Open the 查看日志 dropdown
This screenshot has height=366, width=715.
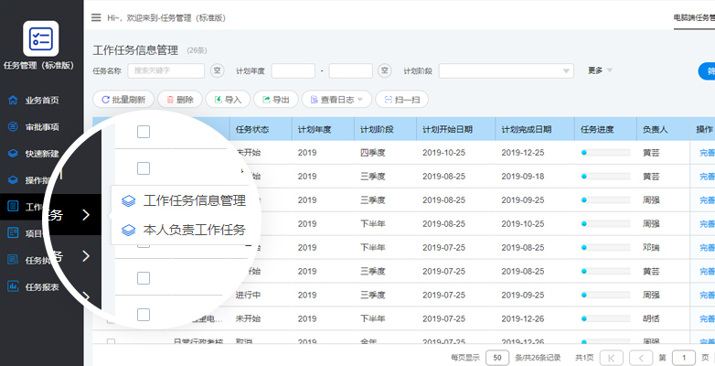coord(337,100)
